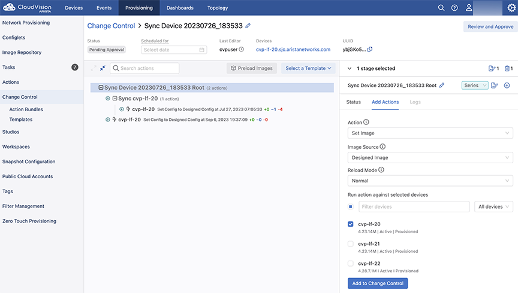Collapse the Sync cvp-lf-20 tree node
This screenshot has height=293, width=518.
tap(115, 98)
